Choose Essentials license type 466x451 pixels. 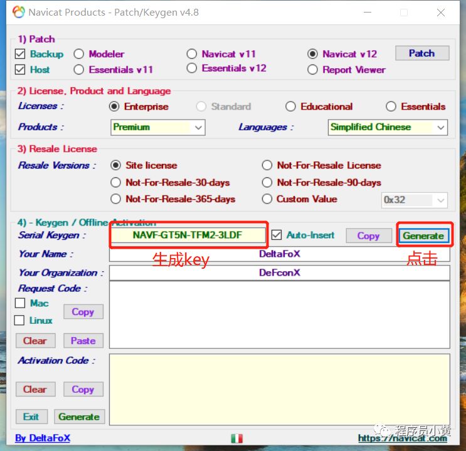point(391,106)
